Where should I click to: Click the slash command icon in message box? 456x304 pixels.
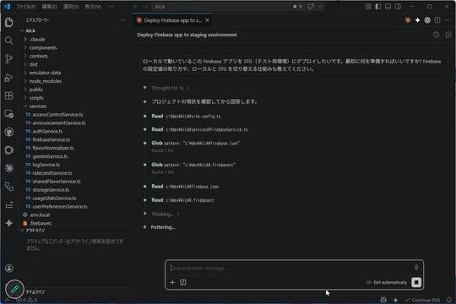[183, 282]
